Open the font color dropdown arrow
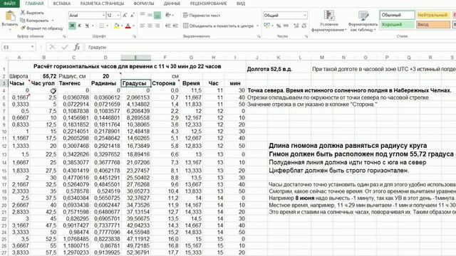This screenshot has height=256, width=456. pos(133,26)
